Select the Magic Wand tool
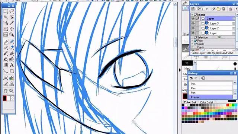 coord(6,17)
